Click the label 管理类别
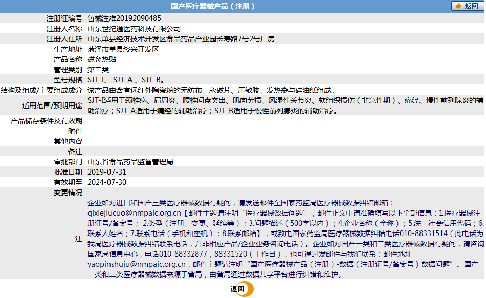The image size is (486, 298). pyautogui.click(x=68, y=70)
